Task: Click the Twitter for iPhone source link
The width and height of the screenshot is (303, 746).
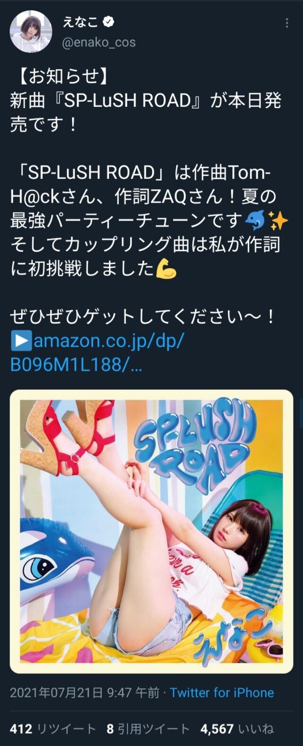Action: click(222, 692)
